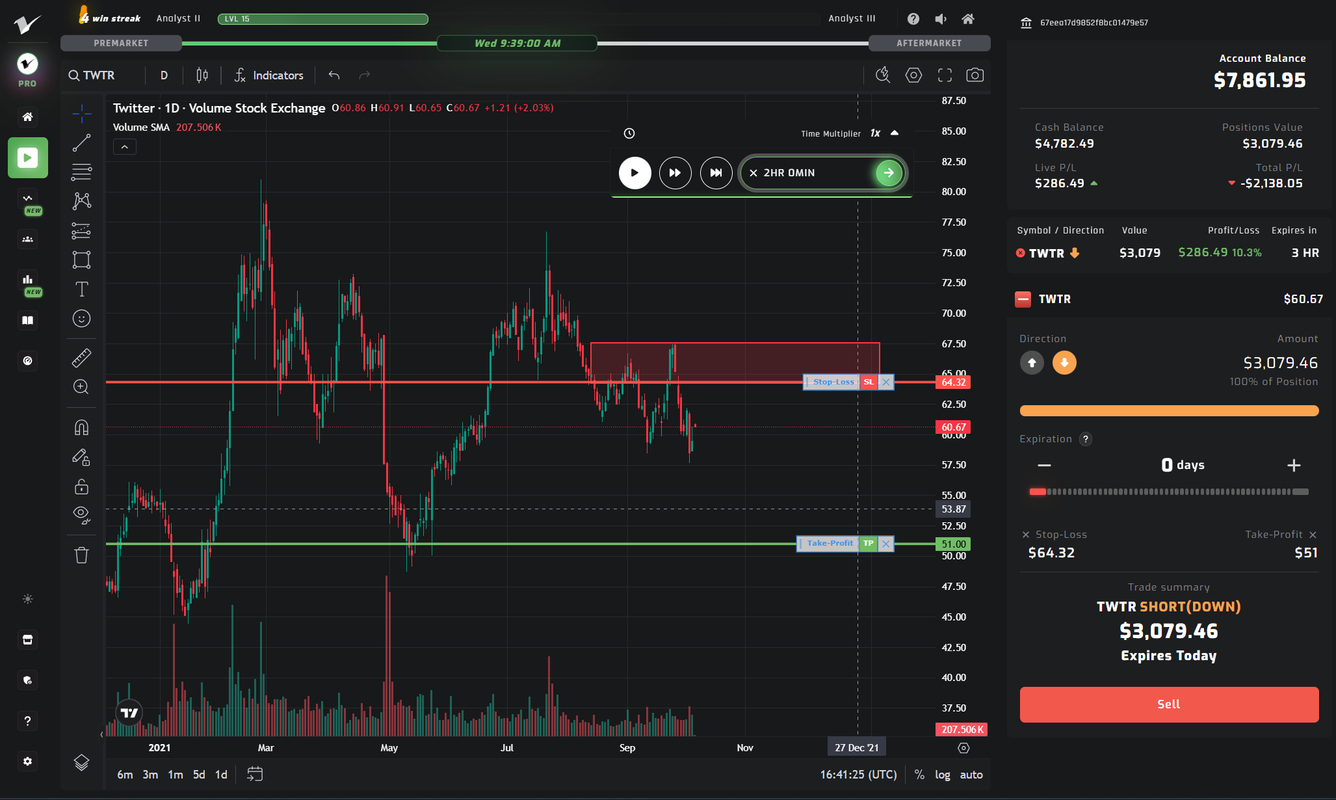
Task: Open the candlestick chart style selector
Action: pyautogui.click(x=202, y=75)
